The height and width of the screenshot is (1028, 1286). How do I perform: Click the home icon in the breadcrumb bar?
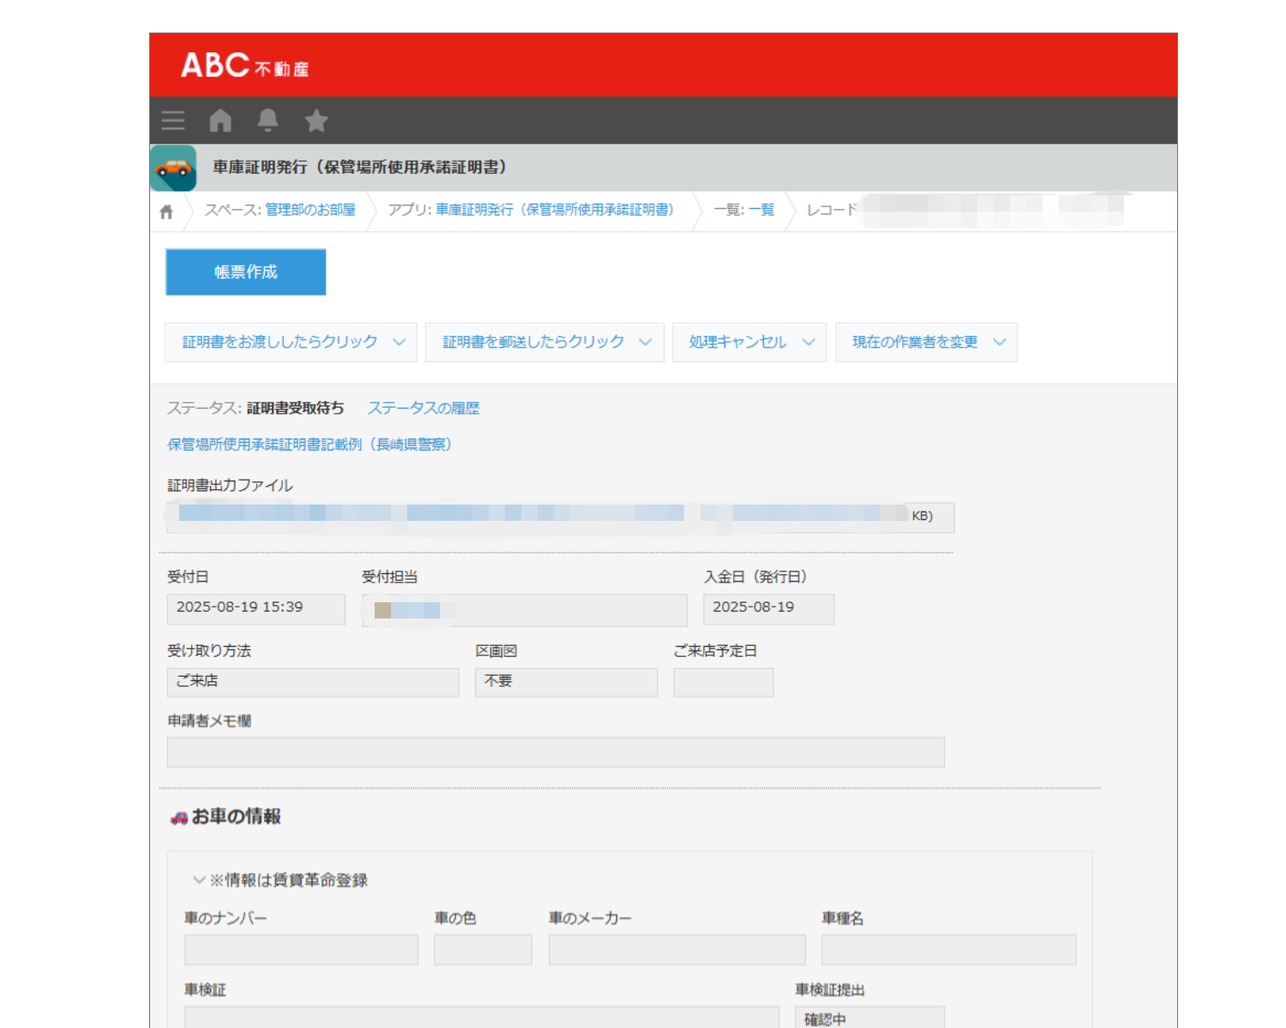click(165, 211)
